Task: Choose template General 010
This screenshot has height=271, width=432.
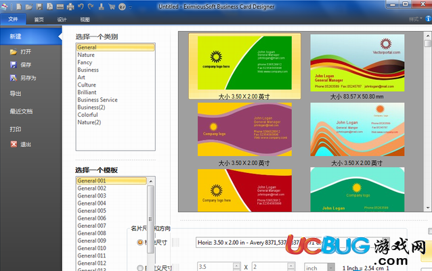Action: (112, 248)
